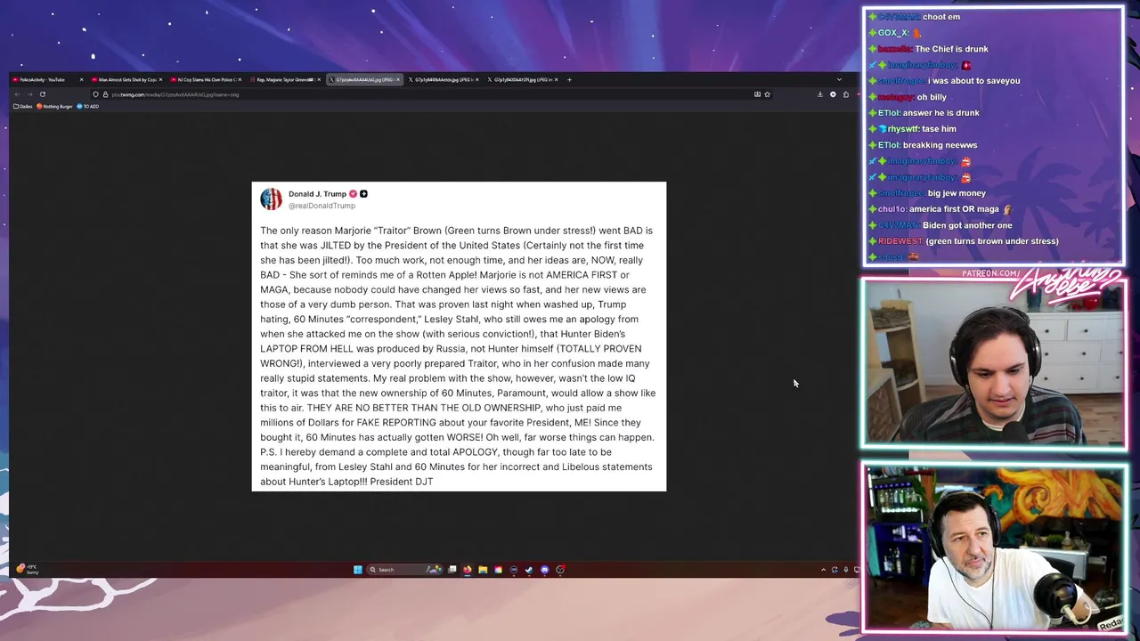Open Steam from the taskbar
The image size is (1140, 641).
point(529,570)
